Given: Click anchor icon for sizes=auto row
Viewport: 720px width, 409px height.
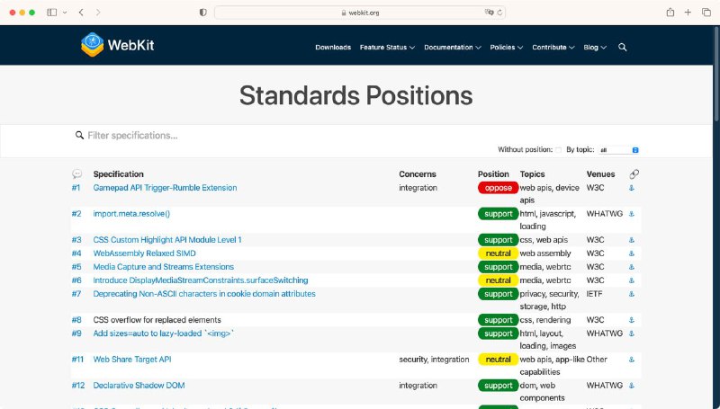Looking at the screenshot, I should pos(632,333).
